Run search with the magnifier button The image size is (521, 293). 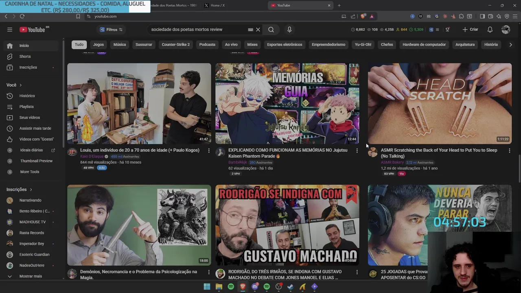(271, 29)
